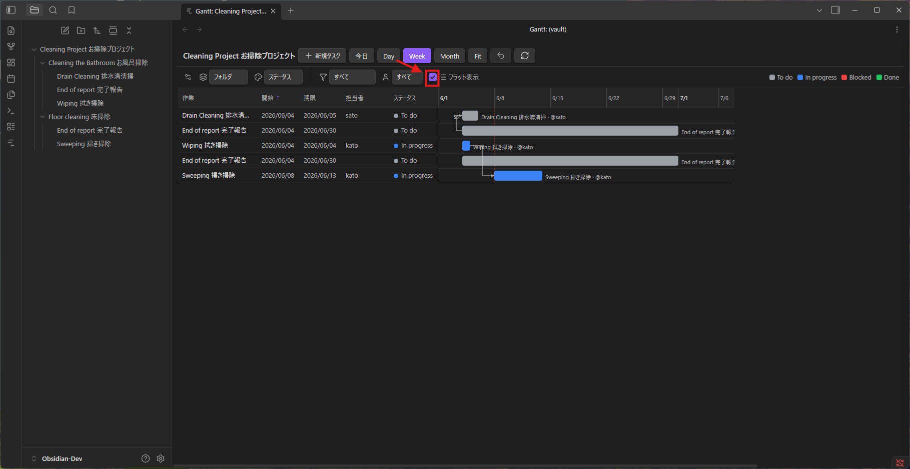Viewport: 910px width, 469px height.
Task: Open the search pane
Action: point(53,10)
